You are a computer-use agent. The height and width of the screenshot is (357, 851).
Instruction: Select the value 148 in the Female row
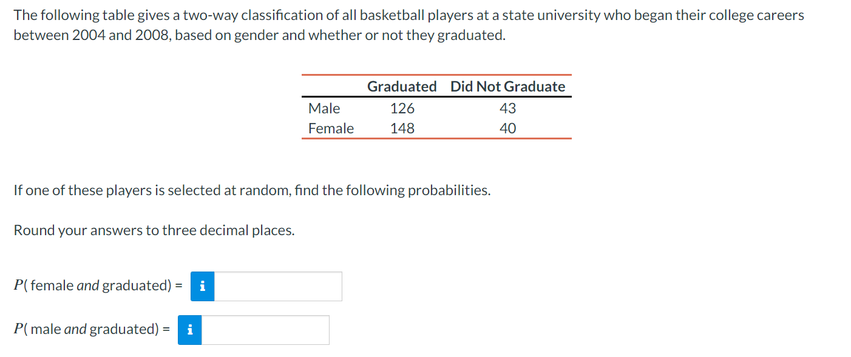402,128
